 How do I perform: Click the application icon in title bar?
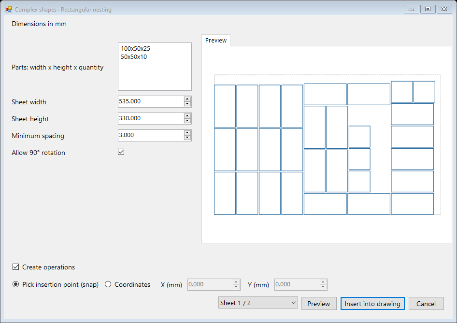click(8, 9)
